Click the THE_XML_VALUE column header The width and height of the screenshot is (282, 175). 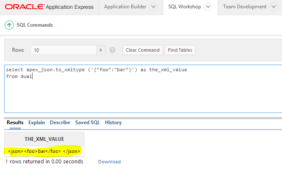pyautogui.click(x=44, y=139)
